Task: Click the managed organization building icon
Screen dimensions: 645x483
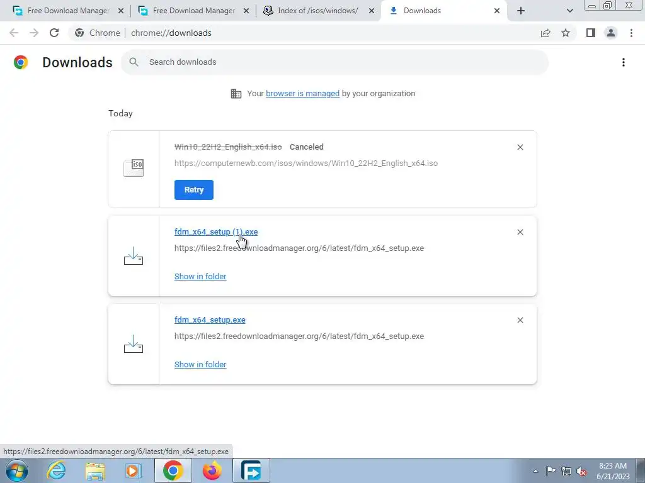Action: (x=236, y=94)
